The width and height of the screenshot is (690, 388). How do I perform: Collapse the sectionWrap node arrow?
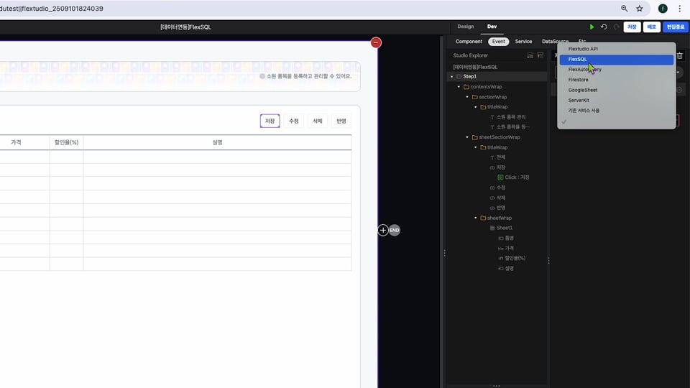[x=467, y=97]
